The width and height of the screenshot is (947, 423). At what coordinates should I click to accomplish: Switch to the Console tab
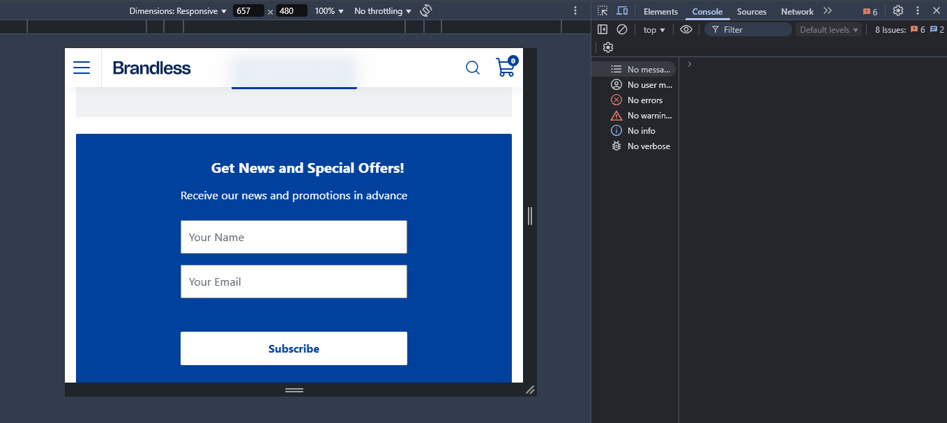pyautogui.click(x=707, y=11)
